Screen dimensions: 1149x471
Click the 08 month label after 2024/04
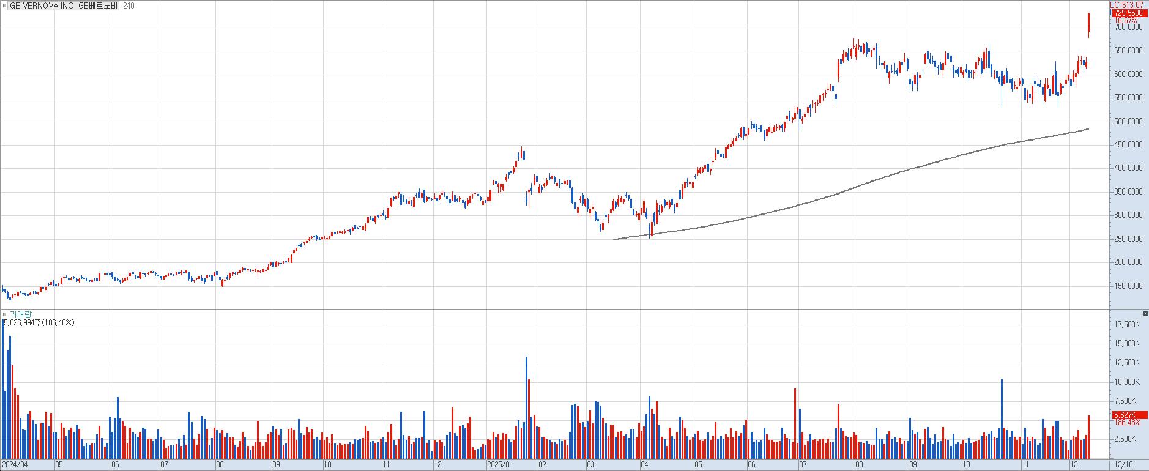point(220,465)
